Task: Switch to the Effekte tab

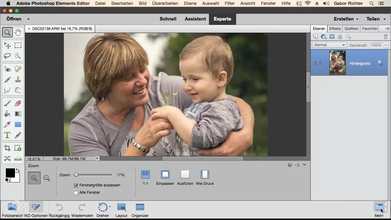Action: coord(335,28)
